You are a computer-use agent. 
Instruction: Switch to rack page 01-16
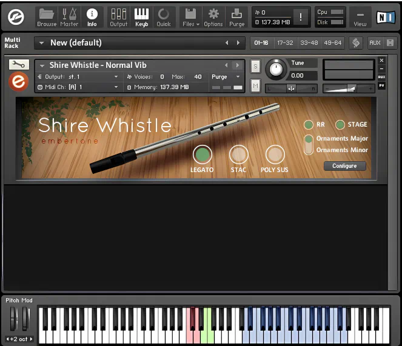(x=261, y=43)
